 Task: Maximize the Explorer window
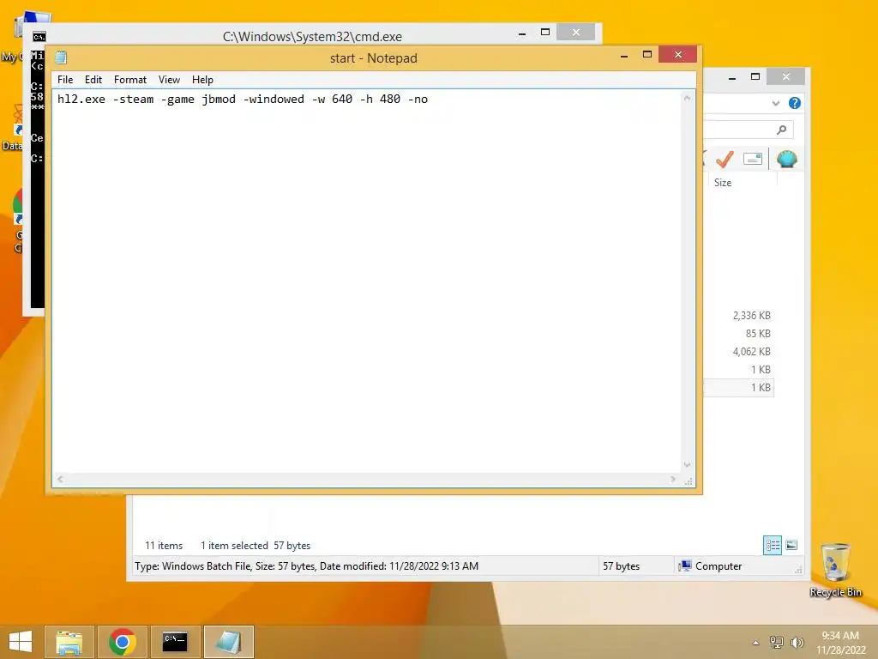click(755, 76)
